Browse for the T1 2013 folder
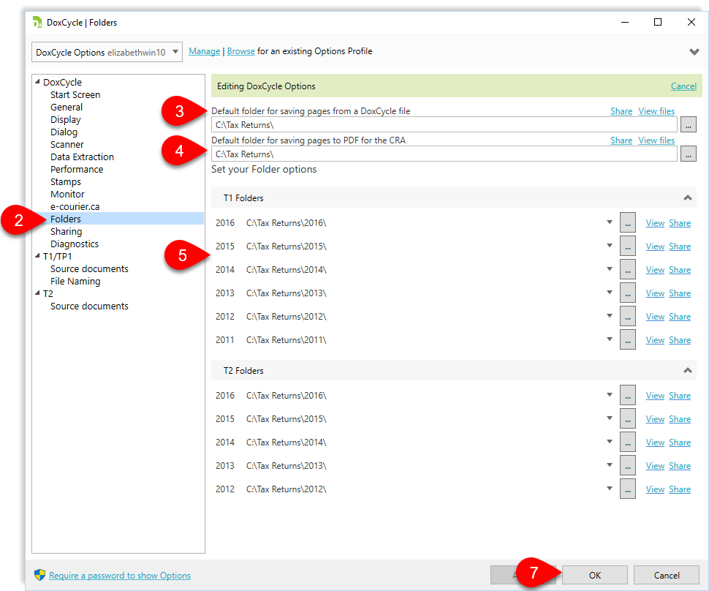This screenshot has height=591, width=709. [628, 293]
